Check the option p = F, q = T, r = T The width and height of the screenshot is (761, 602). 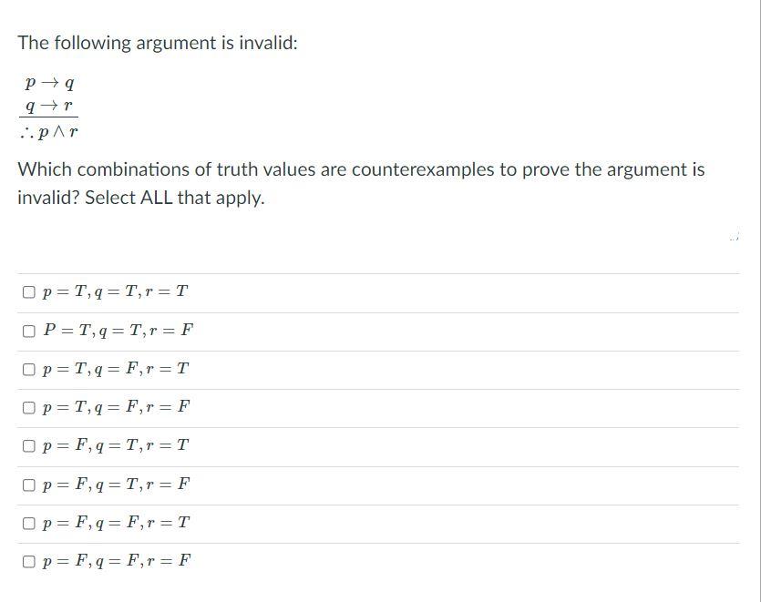(28, 445)
